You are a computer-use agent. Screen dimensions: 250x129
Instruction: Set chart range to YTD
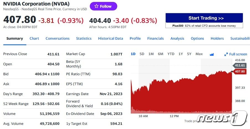[x=171, y=54]
